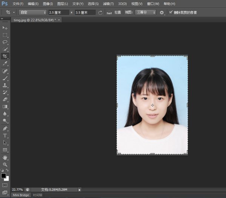
Task: Select the Lasso tool
Action: [5, 42]
